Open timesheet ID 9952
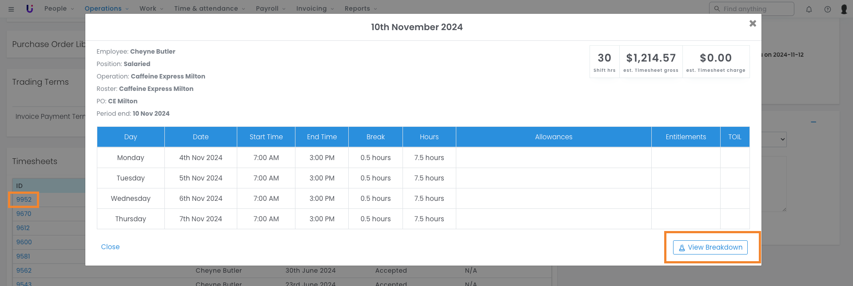Viewport: 853px width, 286px height. pyautogui.click(x=24, y=200)
